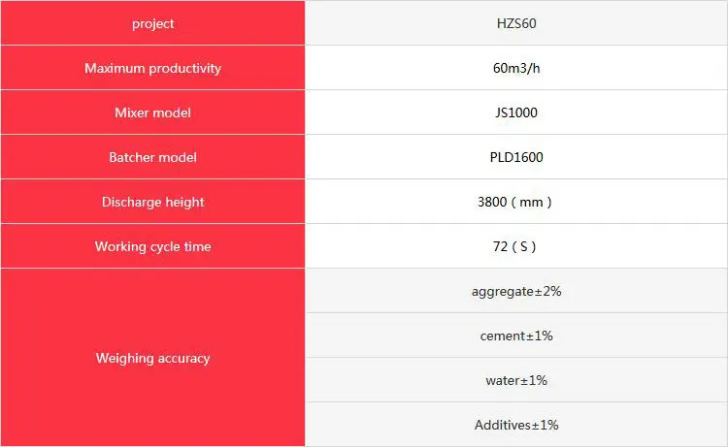Image resolution: width=728 pixels, height=447 pixels.
Task: Click the 'Discharge height' label cell
Action: click(x=152, y=202)
